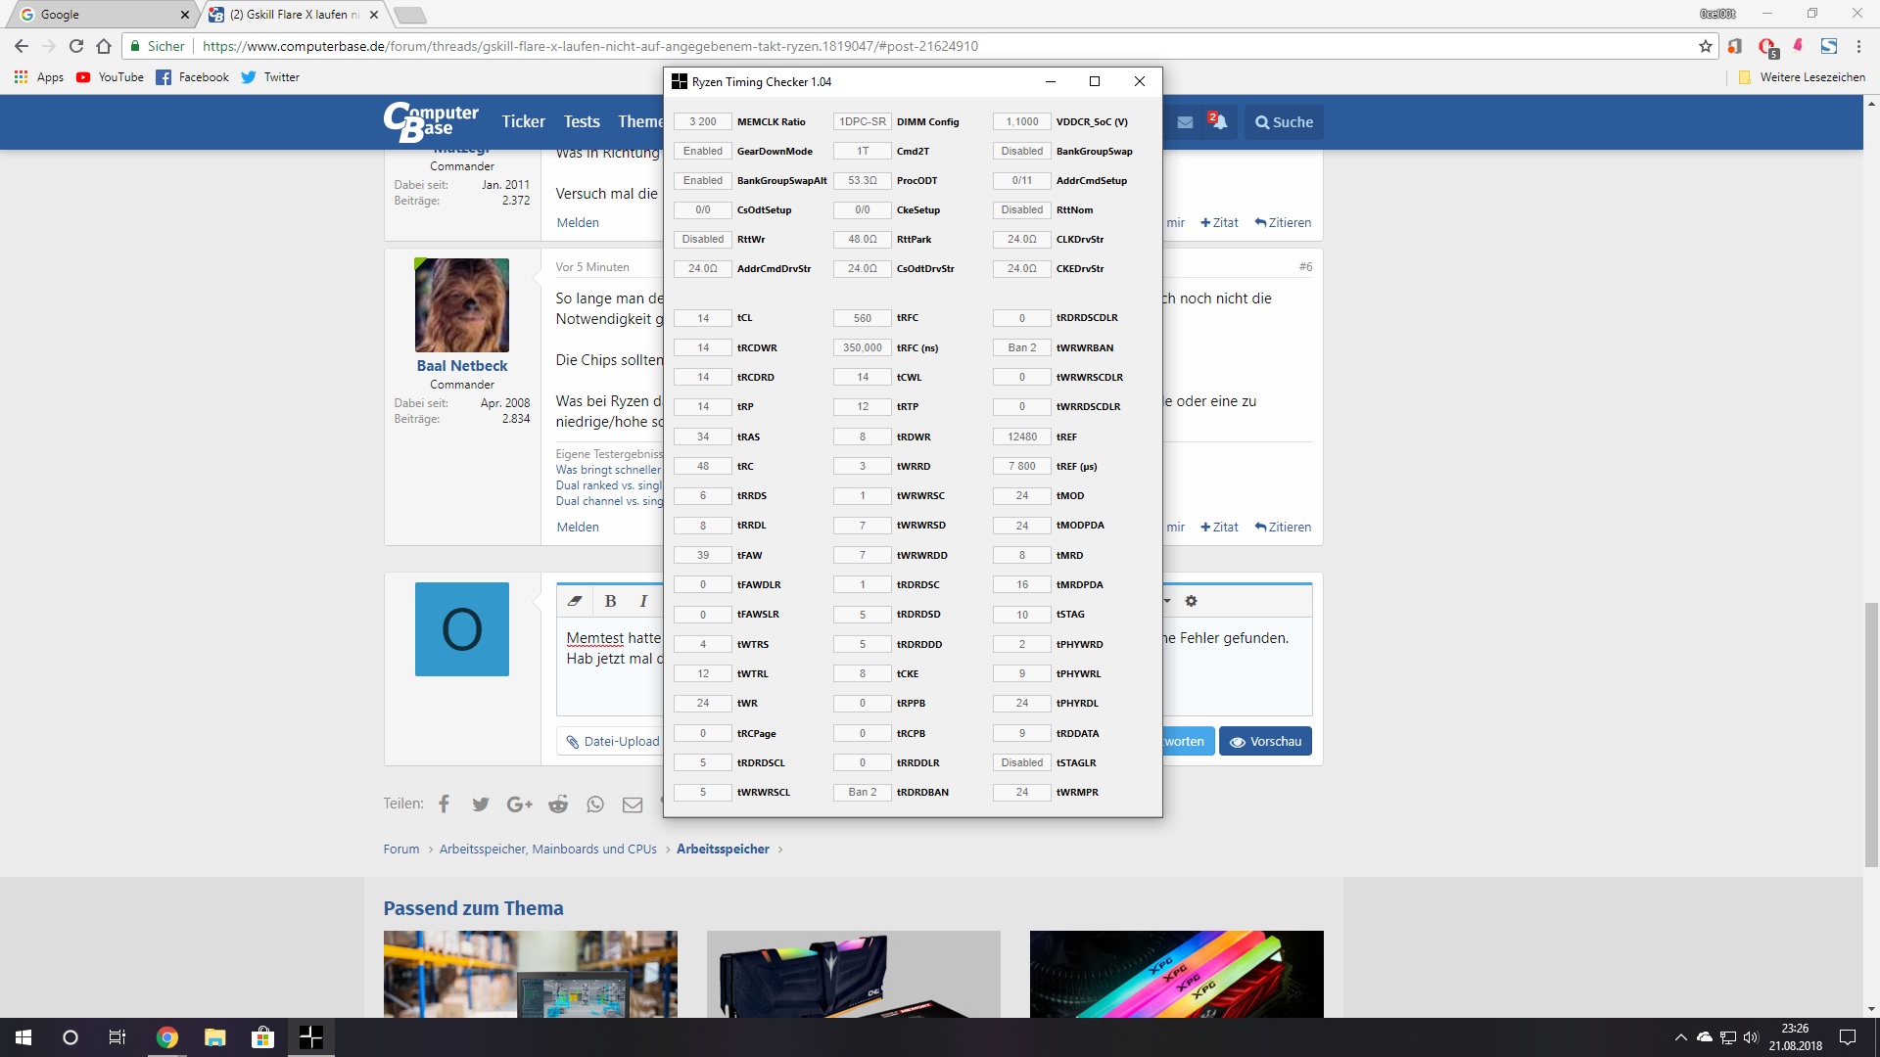1880x1057 pixels.
Task: Open the Windows Start menu
Action: coord(23,1037)
